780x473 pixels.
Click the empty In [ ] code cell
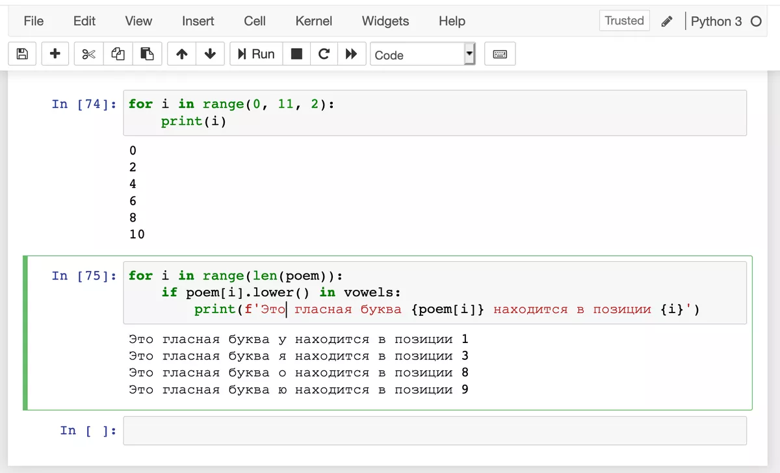tap(435, 430)
